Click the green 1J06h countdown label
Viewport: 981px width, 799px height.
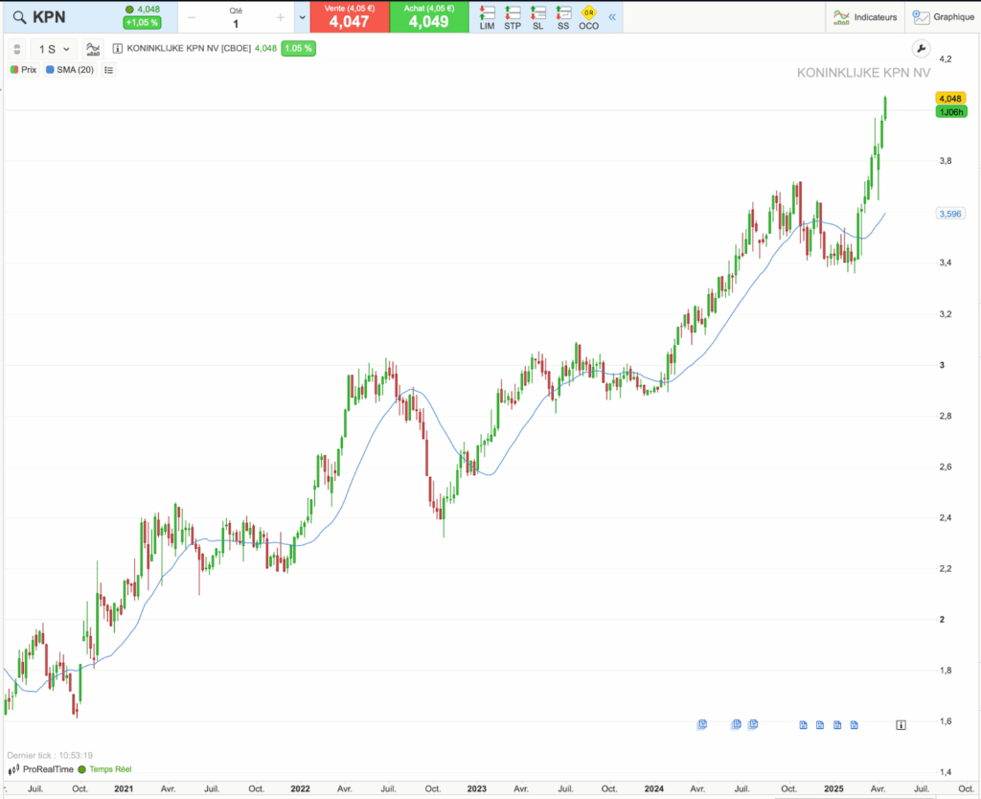click(951, 112)
